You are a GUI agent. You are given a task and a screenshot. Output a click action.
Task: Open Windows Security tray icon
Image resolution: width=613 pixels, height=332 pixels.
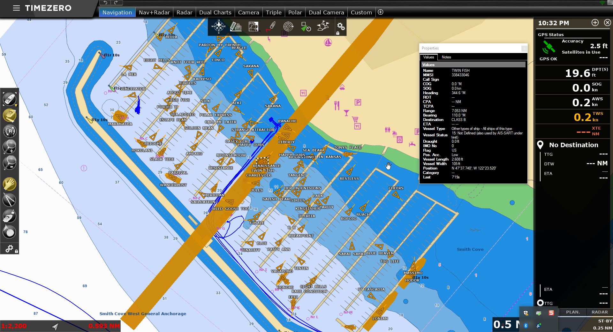coord(526,313)
